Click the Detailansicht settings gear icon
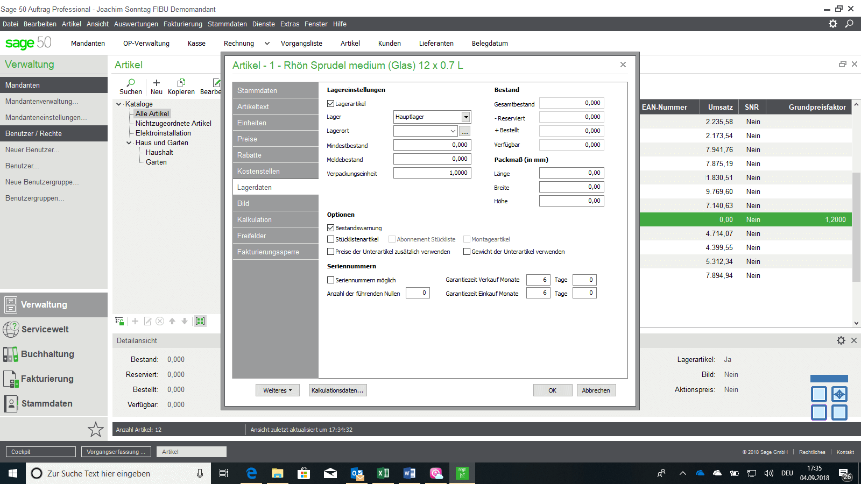Image resolution: width=861 pixels, height=484 pixels. [841, 340]
